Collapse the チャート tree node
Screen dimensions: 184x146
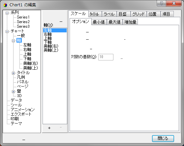(x=7, y=31)
